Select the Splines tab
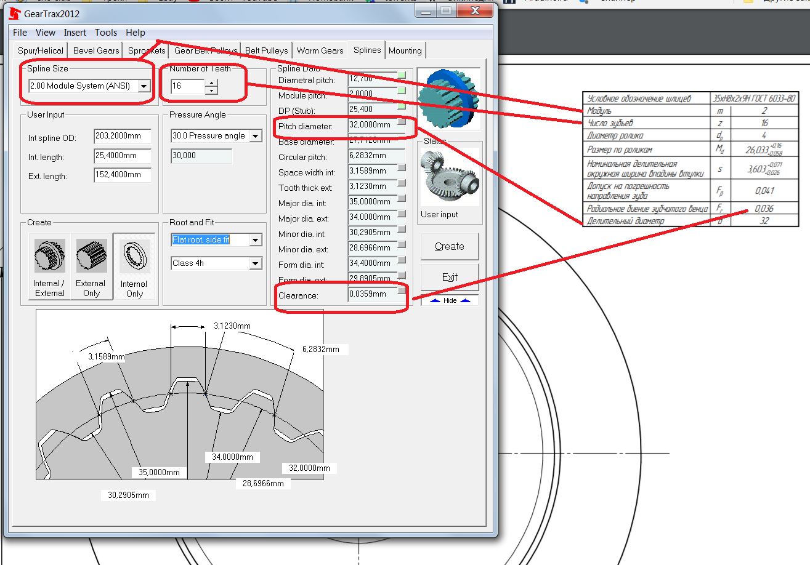Image resolution: width=810 pixels, height=565 pixels. pos(367,50)
